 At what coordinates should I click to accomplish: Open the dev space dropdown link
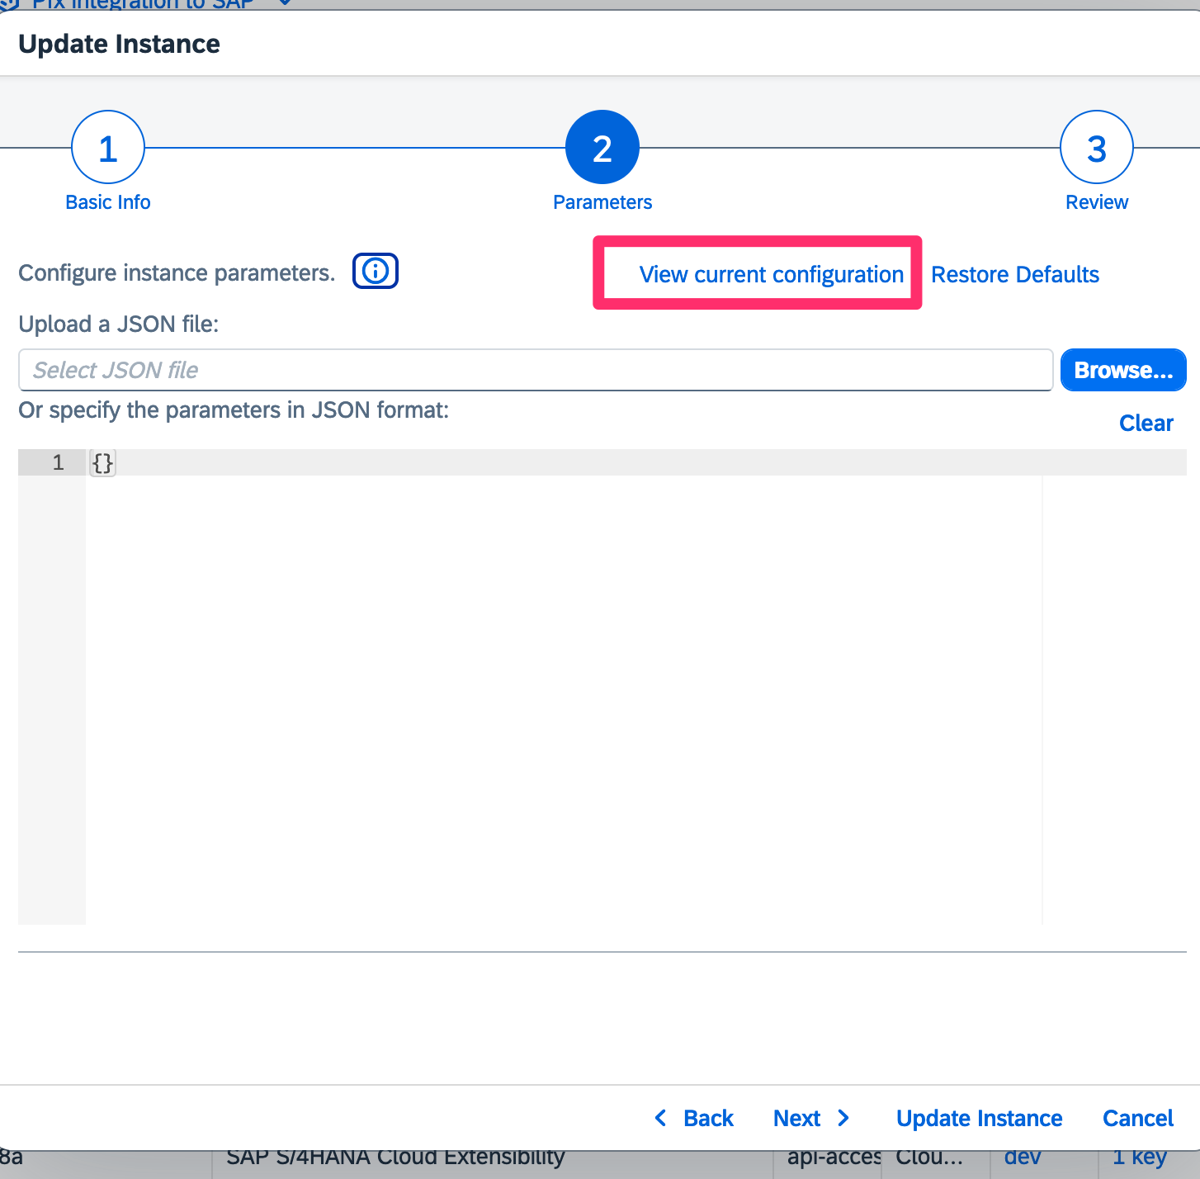click(x=1023, y=1157)
